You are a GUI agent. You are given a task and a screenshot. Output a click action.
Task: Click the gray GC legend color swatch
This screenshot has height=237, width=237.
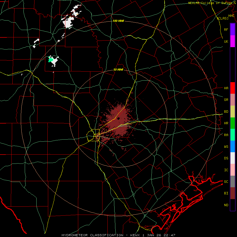tap(233, 181)
